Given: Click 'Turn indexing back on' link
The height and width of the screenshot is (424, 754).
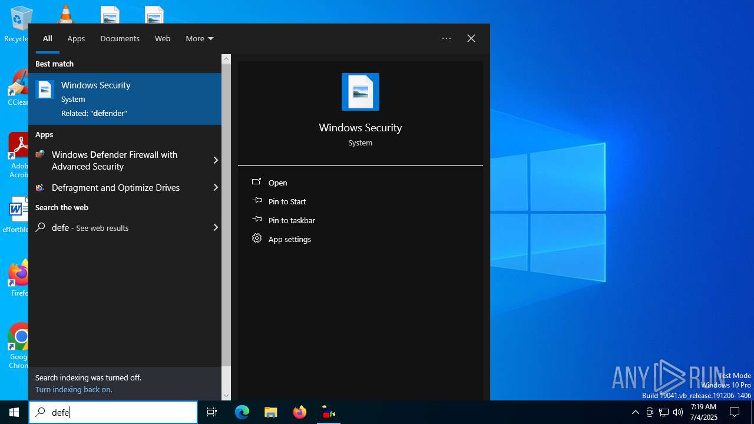Looking at the screenshot, I should tap(74, 389).
